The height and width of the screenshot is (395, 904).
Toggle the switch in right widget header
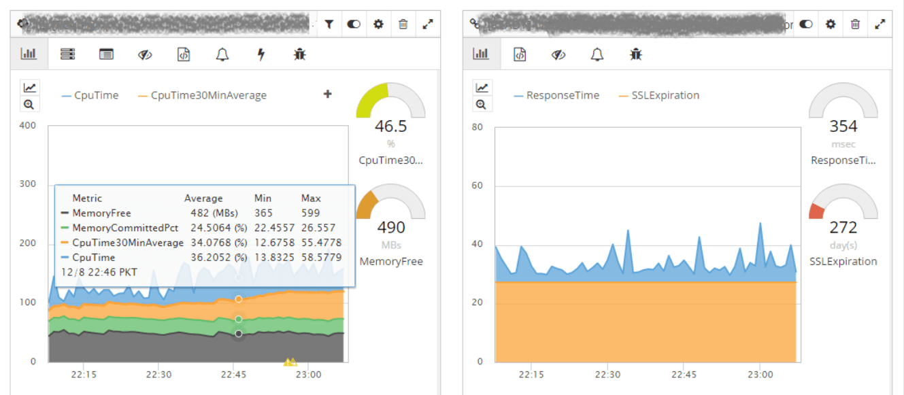tap(806, 24)
